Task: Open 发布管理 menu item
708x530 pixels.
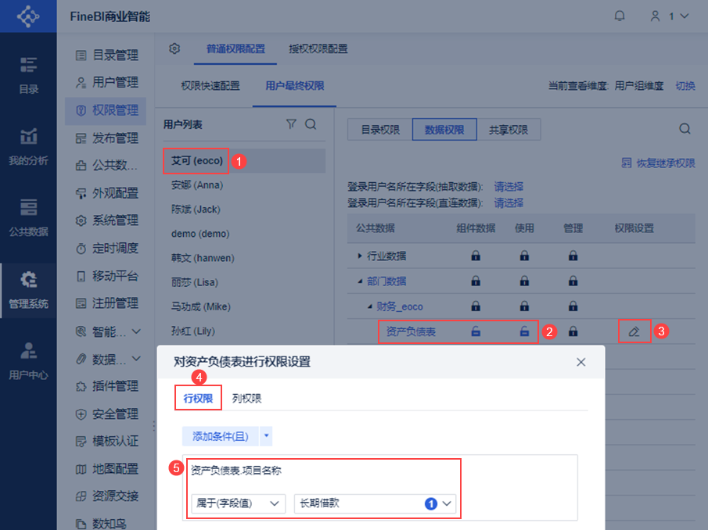Action: pyautogui.click(x=106, y=138)
